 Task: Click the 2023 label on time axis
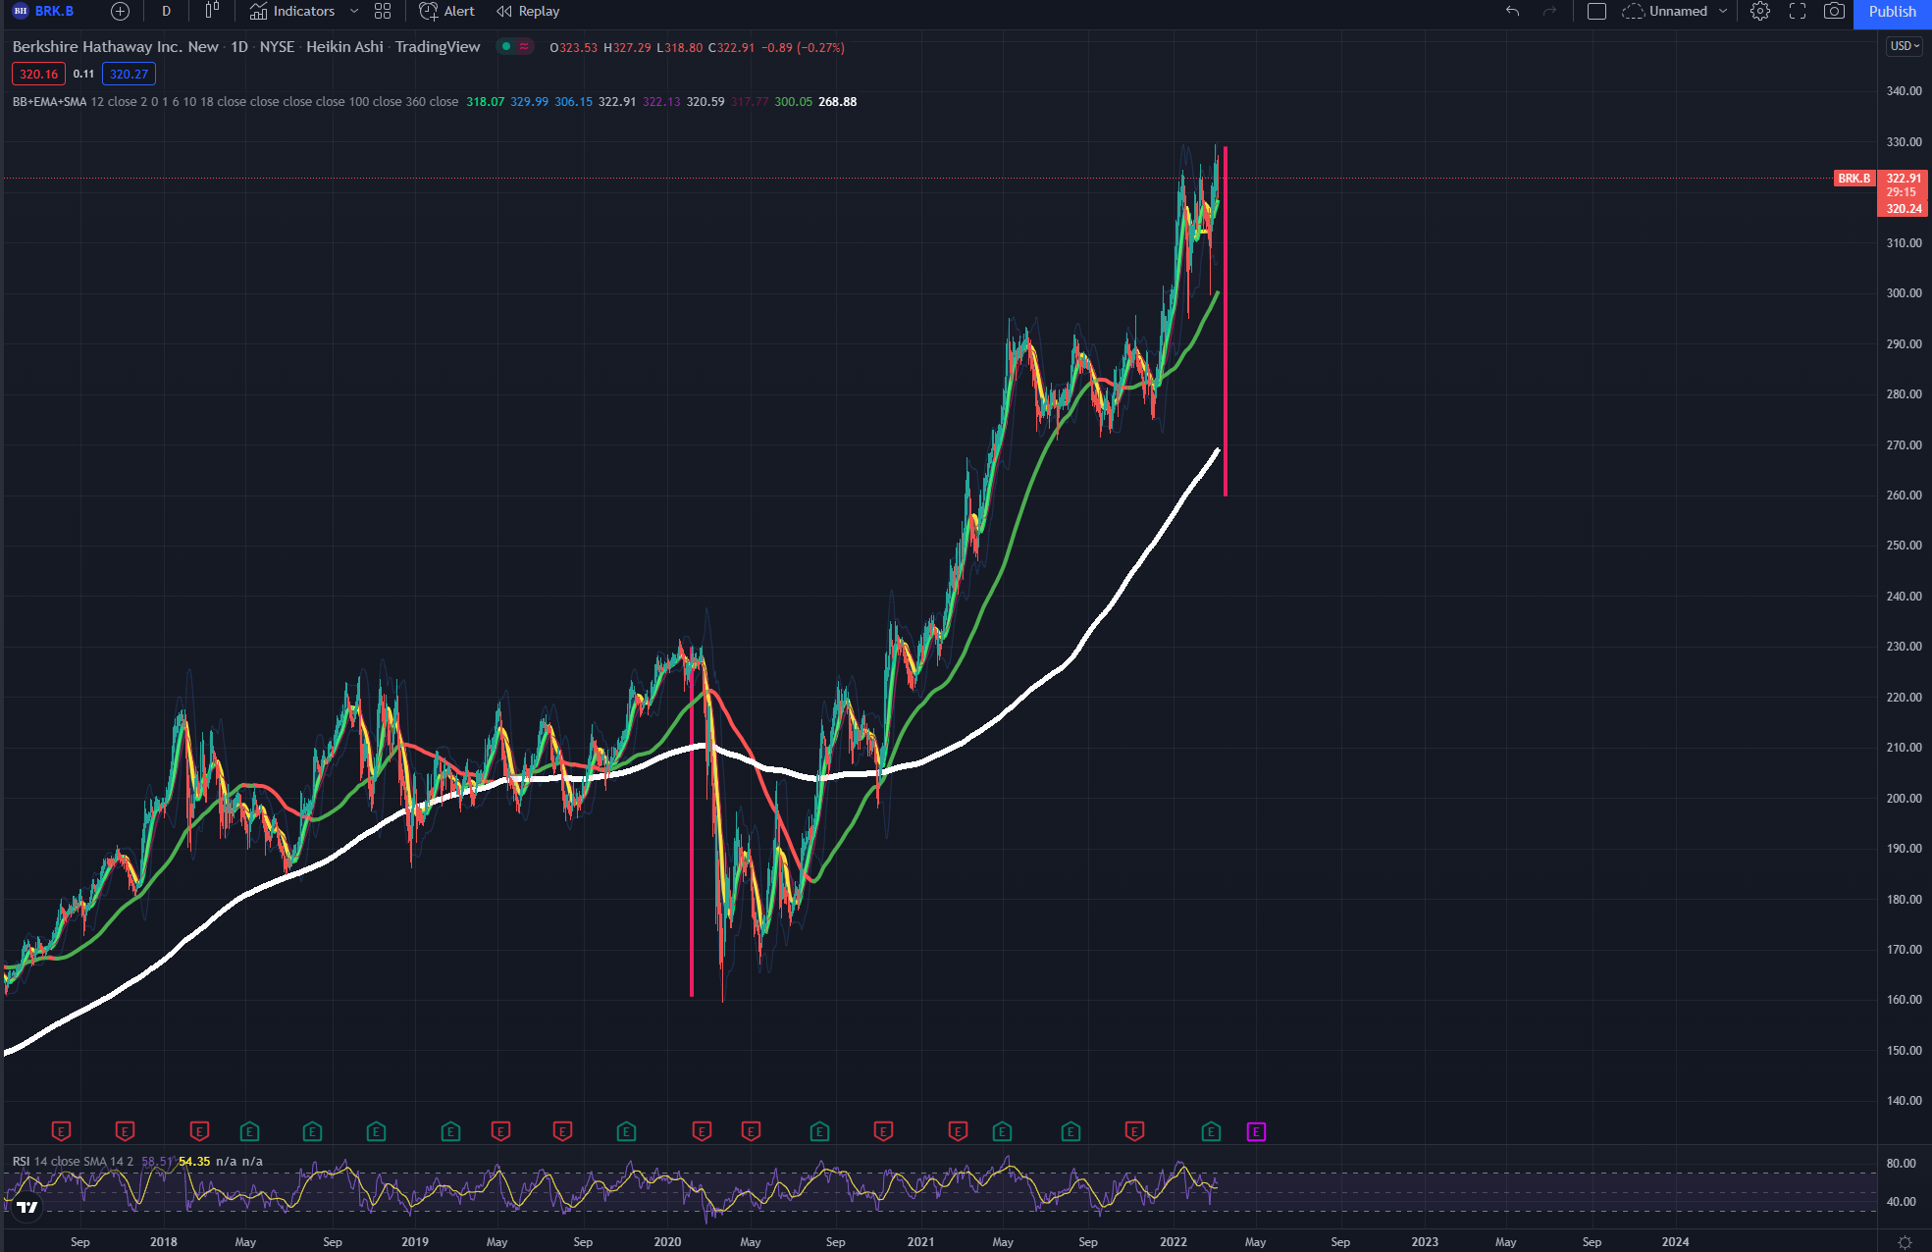pos(1425,1242)
